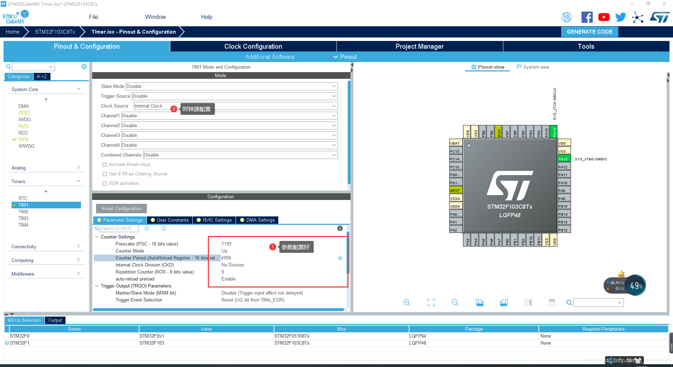Open the File menu
Viewport: 673px width, 367px height.
[x=94, y=17]
